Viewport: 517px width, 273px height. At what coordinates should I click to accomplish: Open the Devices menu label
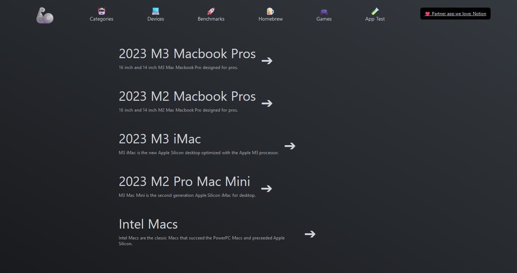(x=156, y=19)
